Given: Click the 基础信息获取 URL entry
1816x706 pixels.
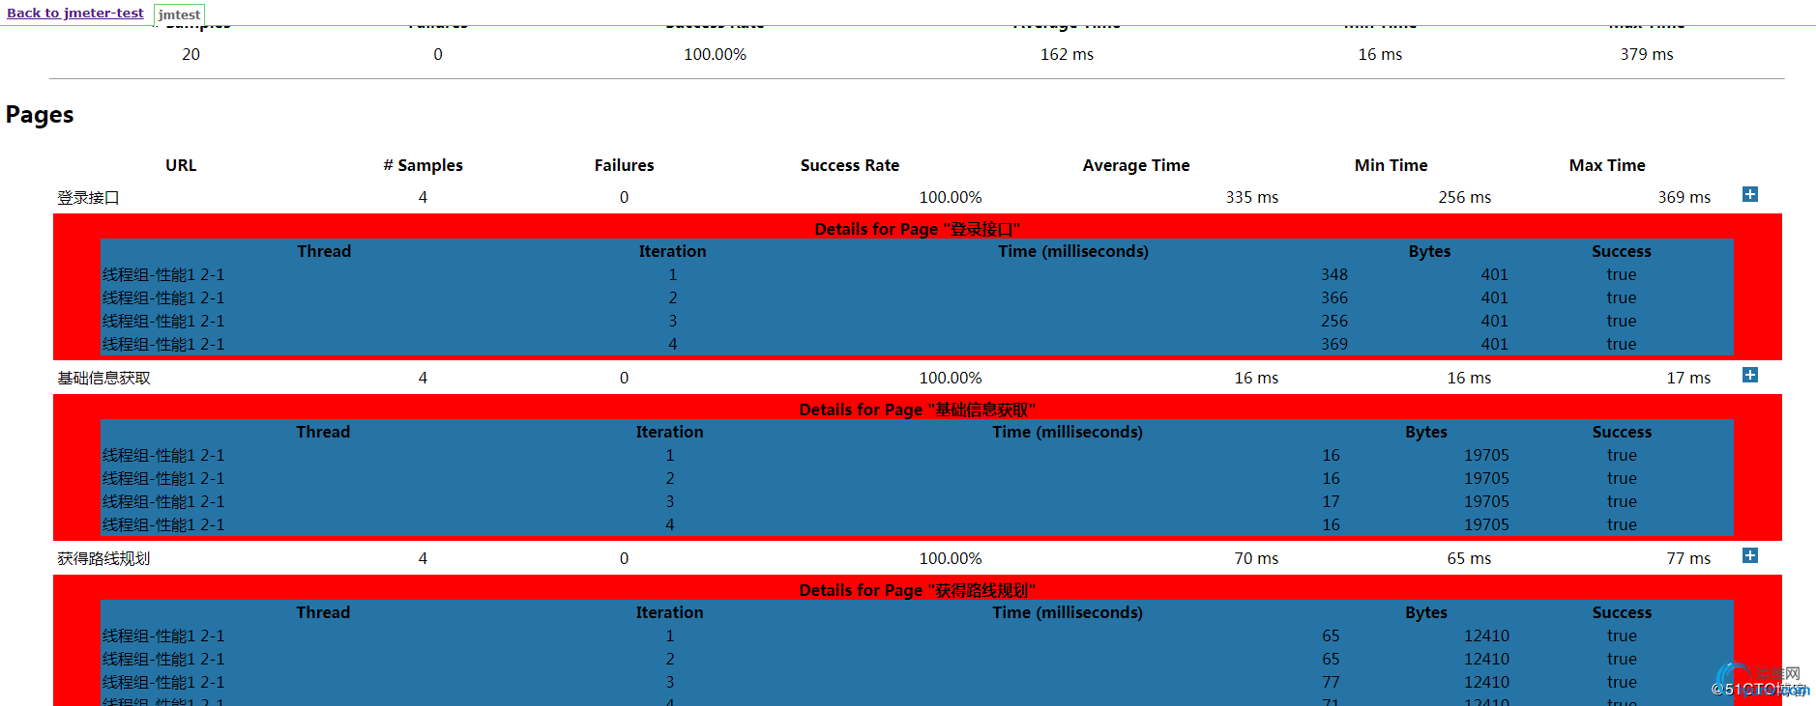Looking at the screenshot, I should (103, 379).
